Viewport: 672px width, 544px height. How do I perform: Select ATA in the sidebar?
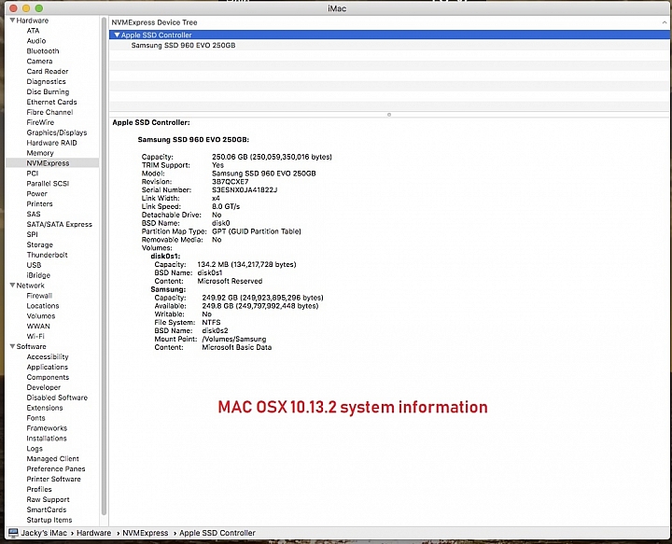pyautogui.click(x=33, y=31)
